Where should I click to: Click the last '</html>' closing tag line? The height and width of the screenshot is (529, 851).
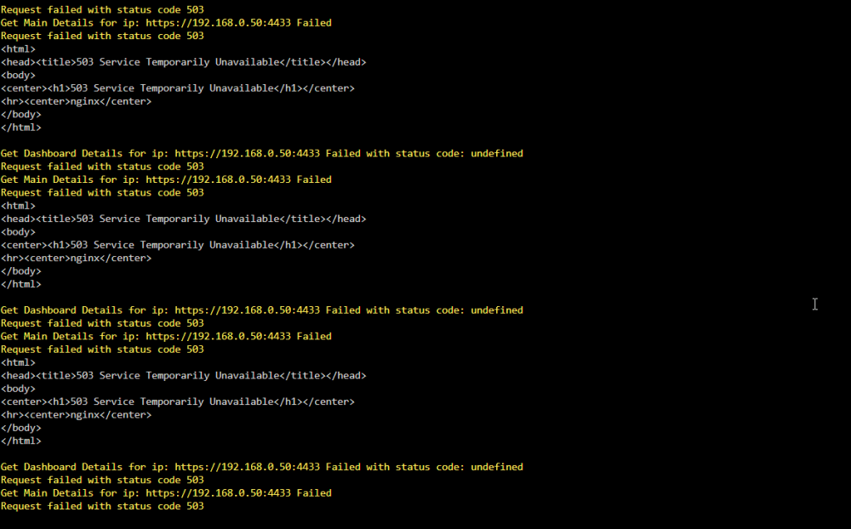pyautogui.click(x=20, y=441)
